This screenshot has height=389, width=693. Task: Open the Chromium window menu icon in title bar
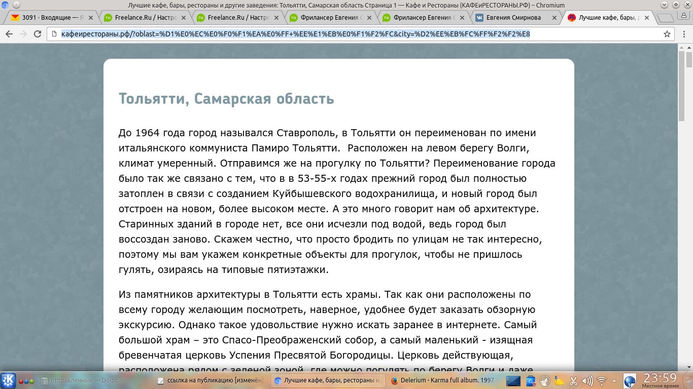6,5
